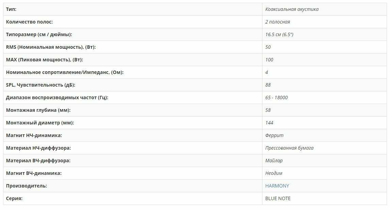Select the frequency range value "65 - 18000"
Image resolution: width=390 pixels, height=210 pixels.
point(276,97)
